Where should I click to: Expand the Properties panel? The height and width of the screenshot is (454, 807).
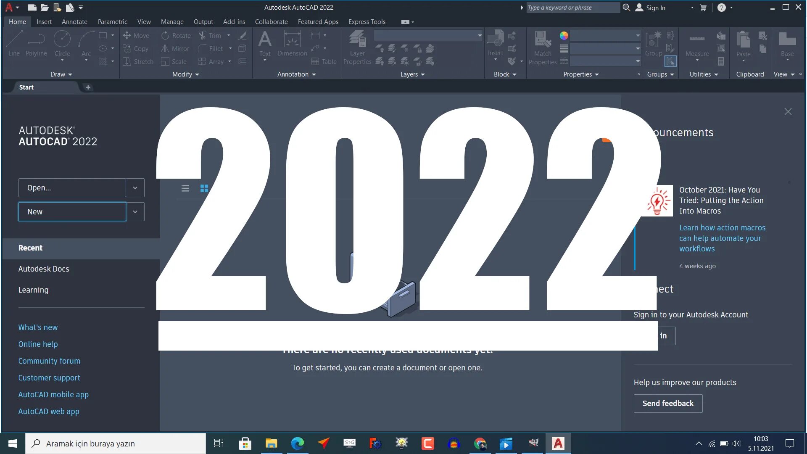[x=581, y=74]
